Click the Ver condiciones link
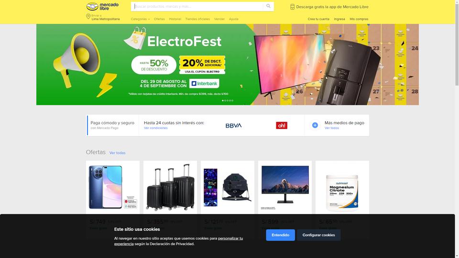 coord(156,128)
